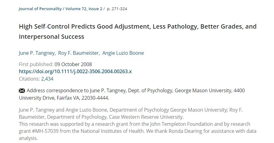
Task: Click the First published label
Action: (36, 64)
